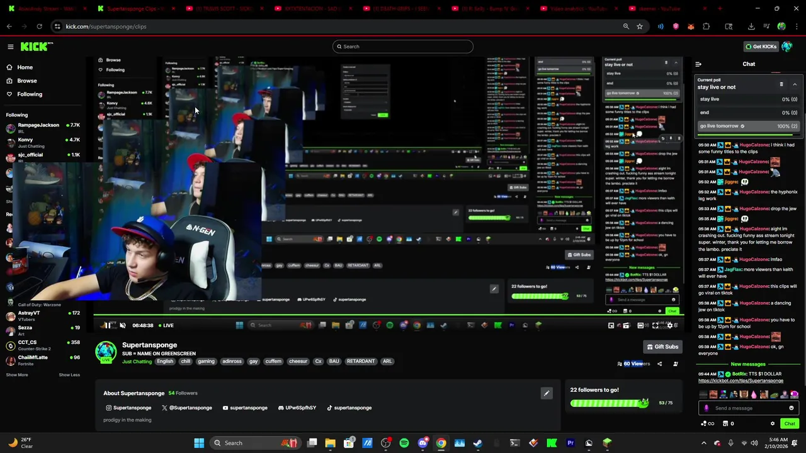Collapse the chat panel with the arrow icon

coord(698,64)
